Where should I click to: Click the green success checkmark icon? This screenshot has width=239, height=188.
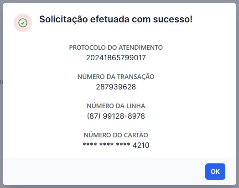coord(23,23)
